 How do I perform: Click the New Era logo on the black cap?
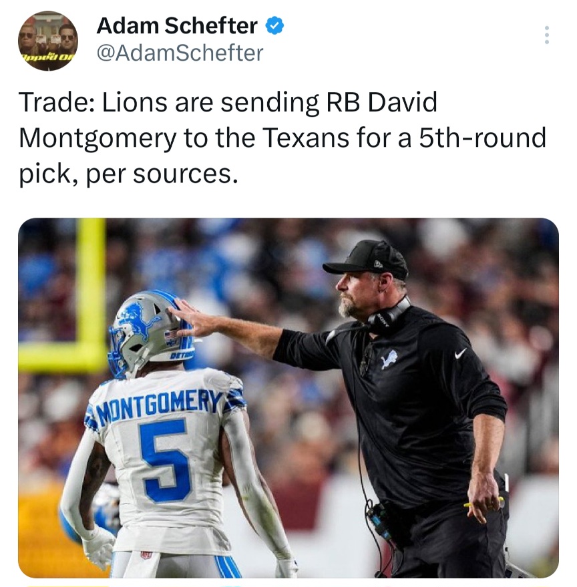[x=378, y=264]
